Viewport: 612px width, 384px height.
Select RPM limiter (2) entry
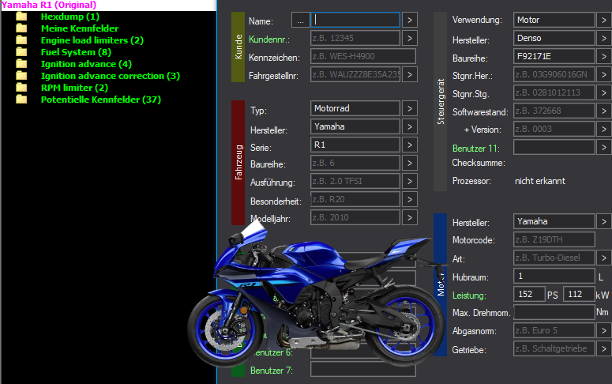click(x=74, y=88)
